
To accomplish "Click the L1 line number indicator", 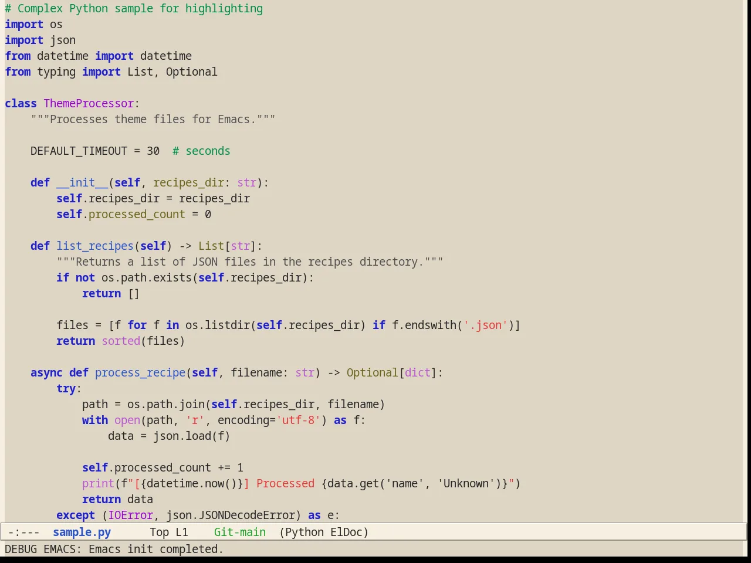I will 182,532.
